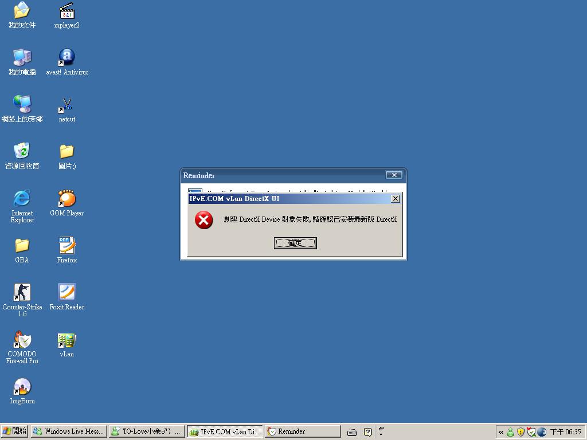This screenshot has height=440, width=587.
Task: Select the Firefox PDF desktop icon
Action: (67, 245)
